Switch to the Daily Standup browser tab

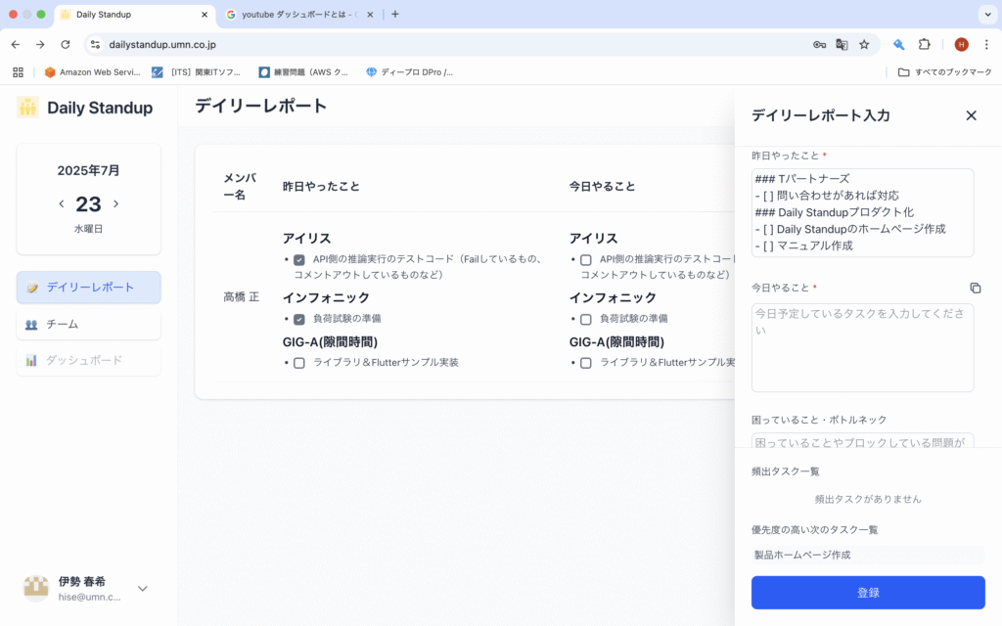click(135, 14)
